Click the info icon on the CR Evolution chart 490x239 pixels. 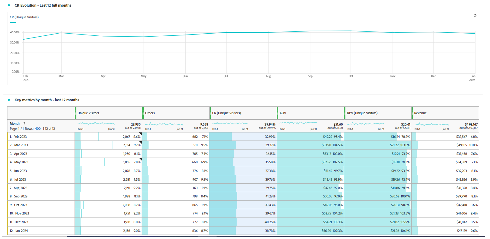click(475, 16)
